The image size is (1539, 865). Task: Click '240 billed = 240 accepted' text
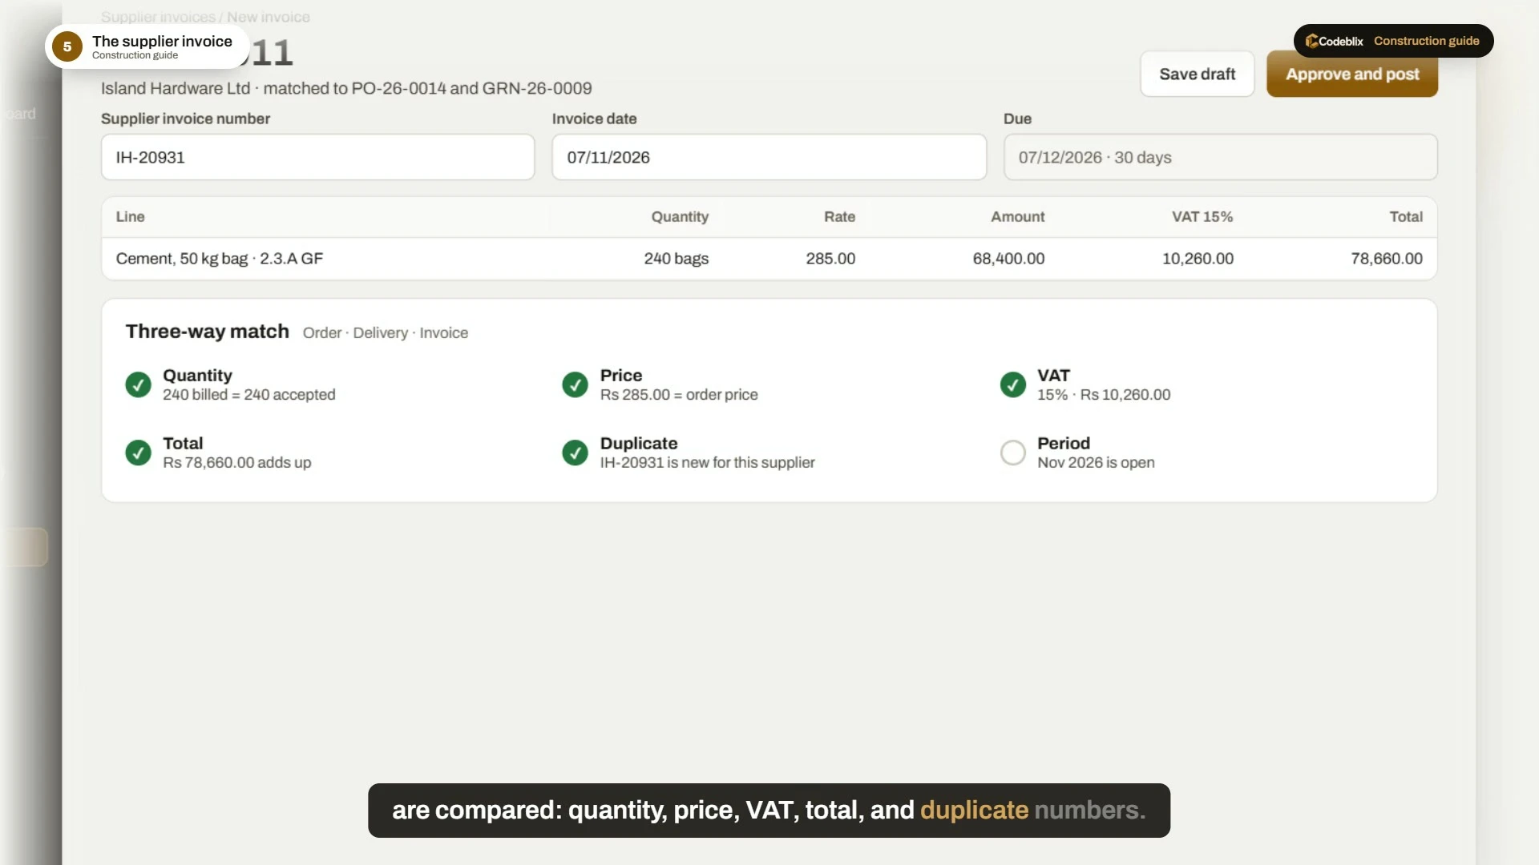point(249,395)
